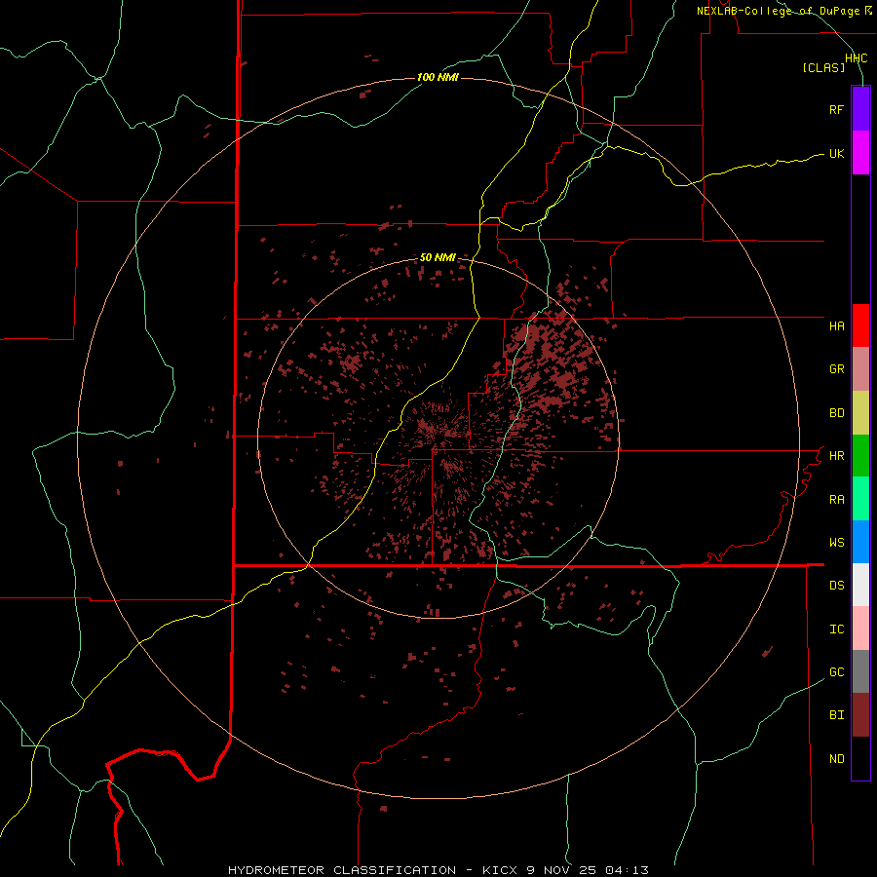Click the magenta UK color swatch

pyautogui.click(x=860, y=153)
